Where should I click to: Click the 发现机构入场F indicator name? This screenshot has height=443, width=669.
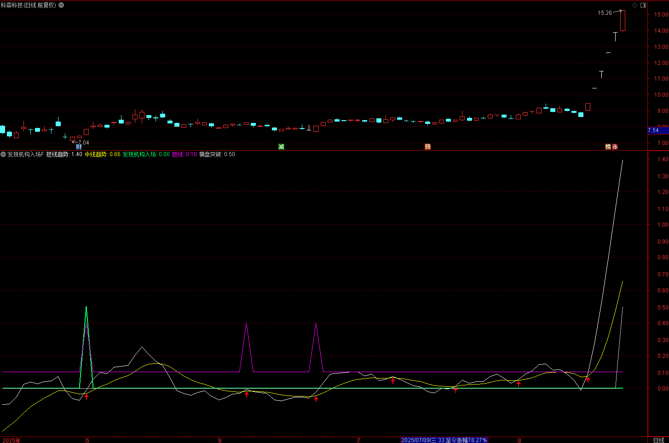[25, 154]
